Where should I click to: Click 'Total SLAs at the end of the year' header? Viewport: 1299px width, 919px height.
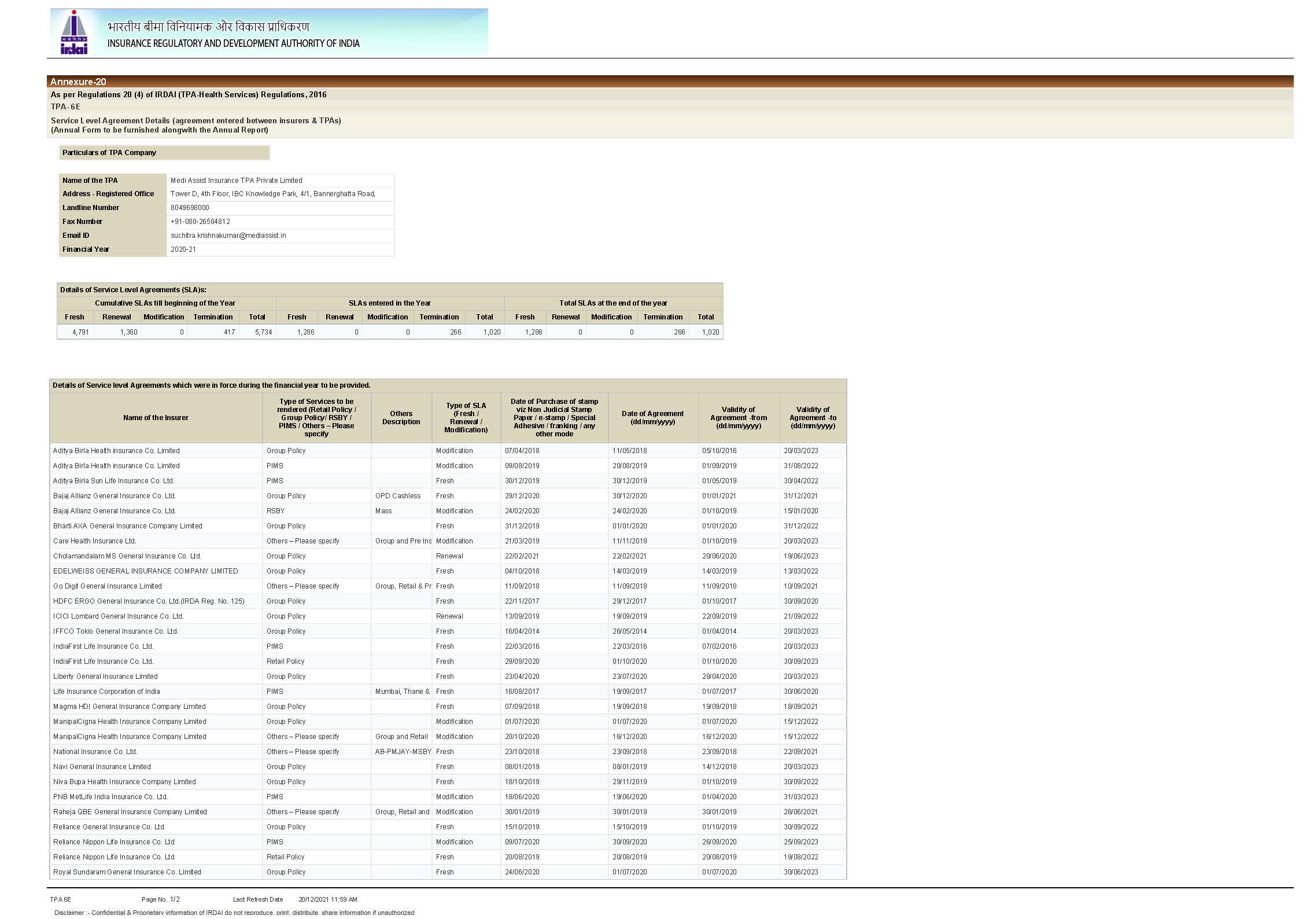(x=613, y=303)
